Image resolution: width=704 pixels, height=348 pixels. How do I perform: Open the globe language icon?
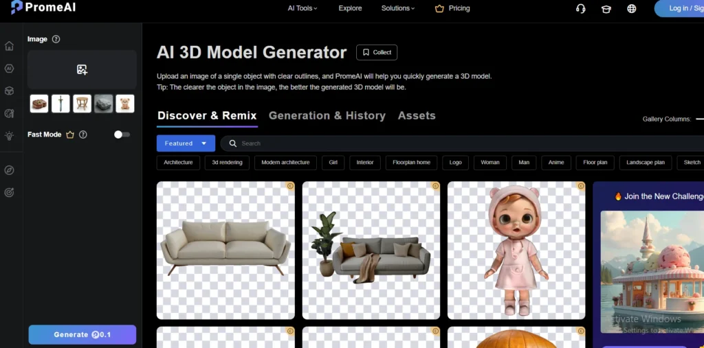tap(632, 8)
